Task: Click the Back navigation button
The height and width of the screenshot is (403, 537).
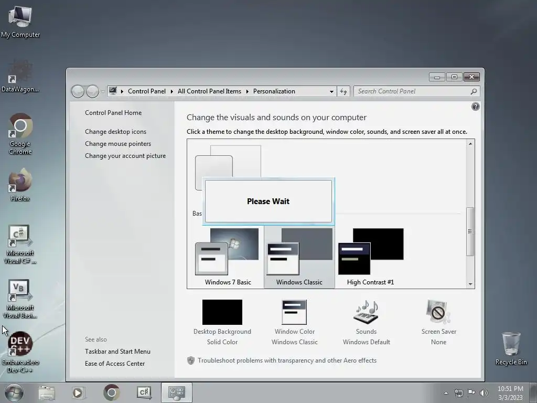Action: (x=78, y=91)
